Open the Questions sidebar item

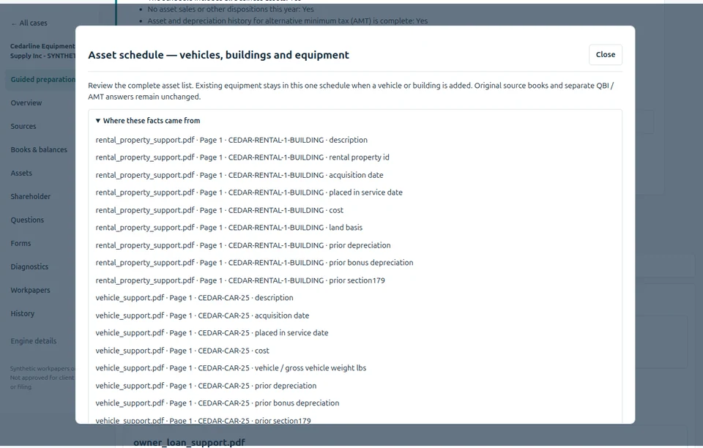tap(27, 220)
